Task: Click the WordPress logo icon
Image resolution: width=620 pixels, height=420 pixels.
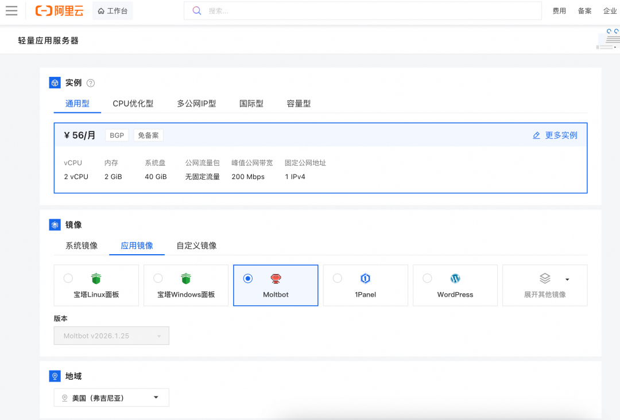Action: click(x=455, y=278)
